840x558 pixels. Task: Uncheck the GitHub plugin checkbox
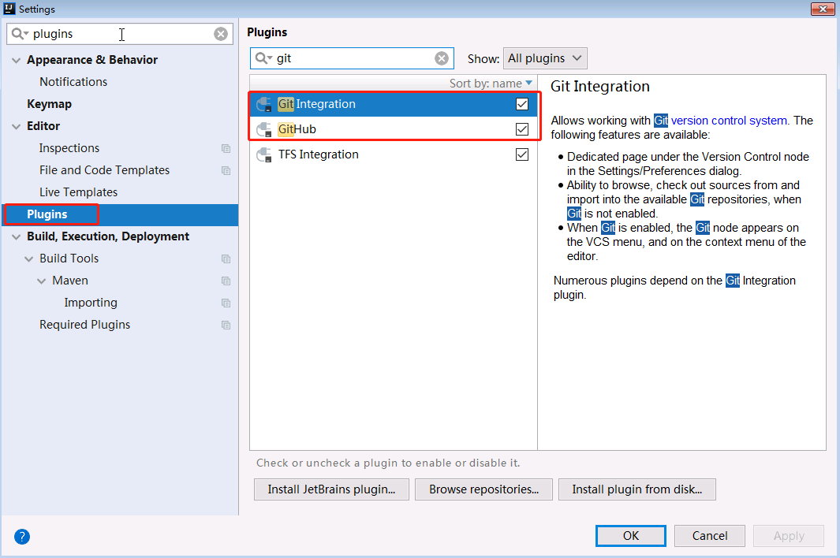click(522, 129)
